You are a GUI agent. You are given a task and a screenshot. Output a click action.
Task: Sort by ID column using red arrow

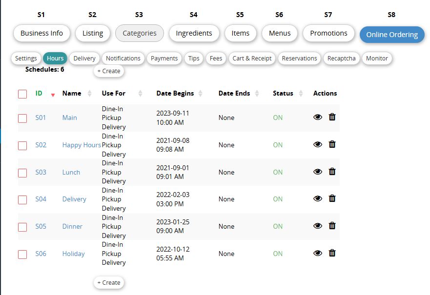(53, 95)
